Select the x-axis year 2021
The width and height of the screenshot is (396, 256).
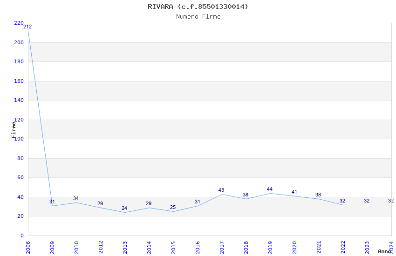click(x=319, y=248)
